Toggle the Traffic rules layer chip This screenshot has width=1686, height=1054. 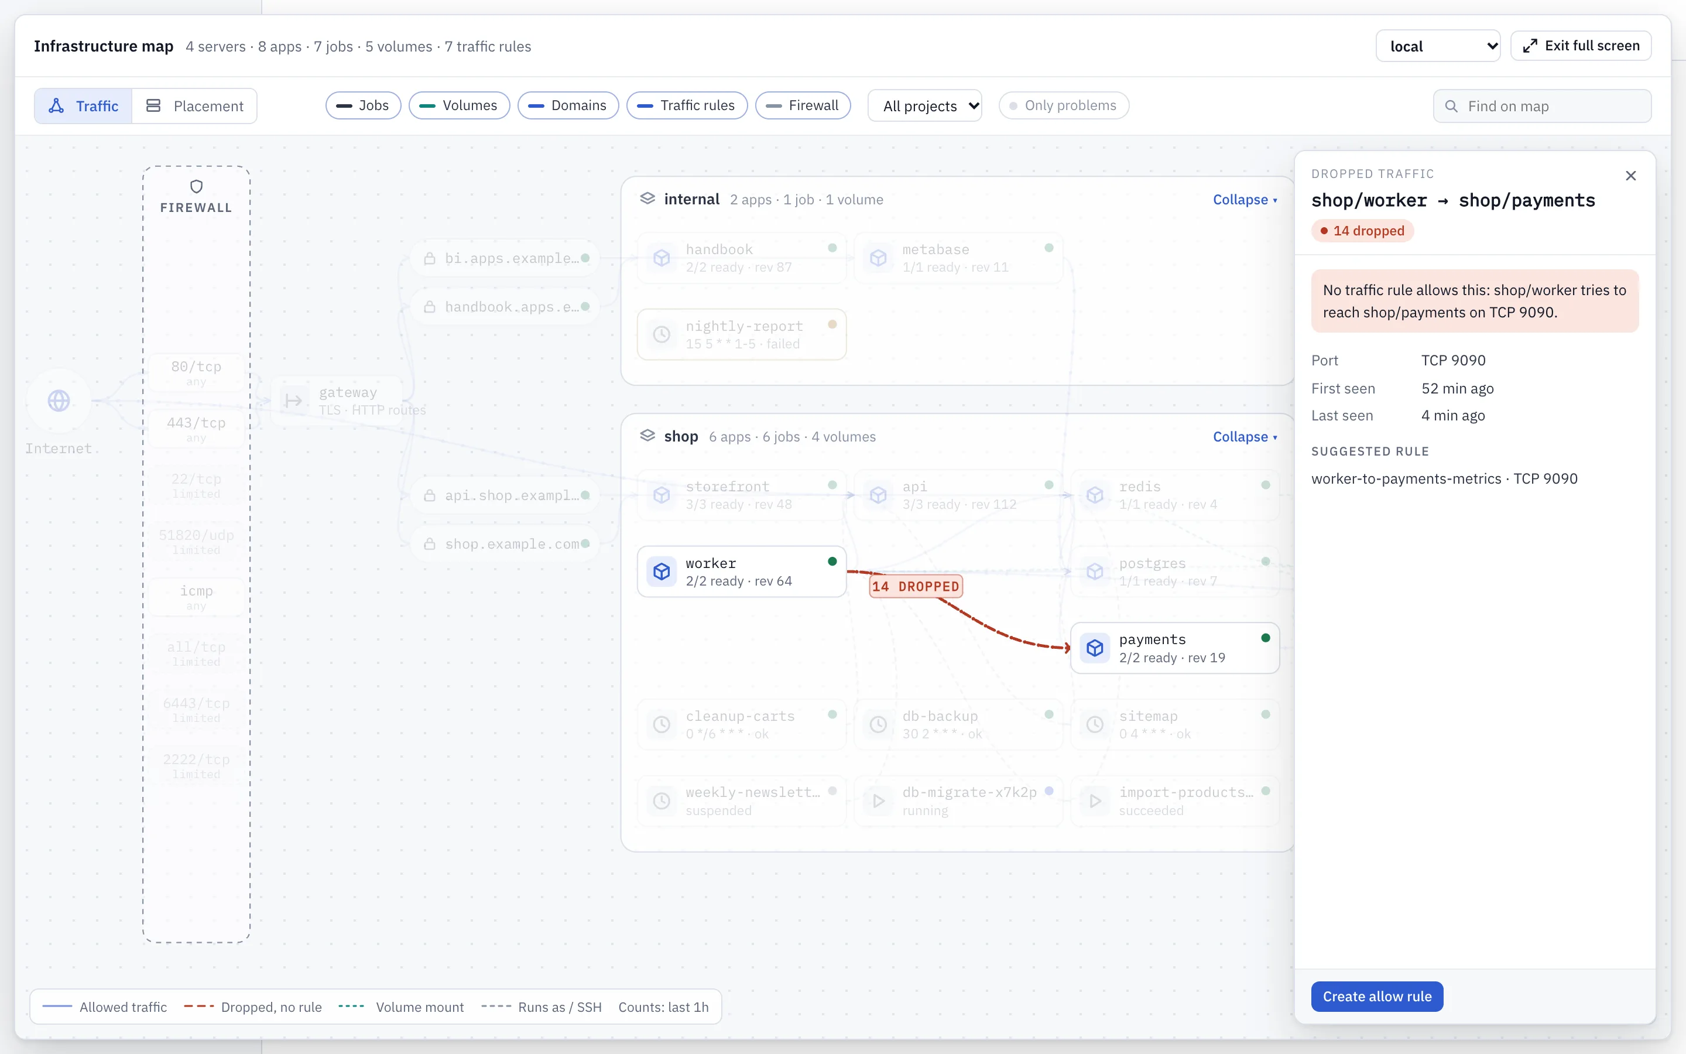[x=687, y=105]
